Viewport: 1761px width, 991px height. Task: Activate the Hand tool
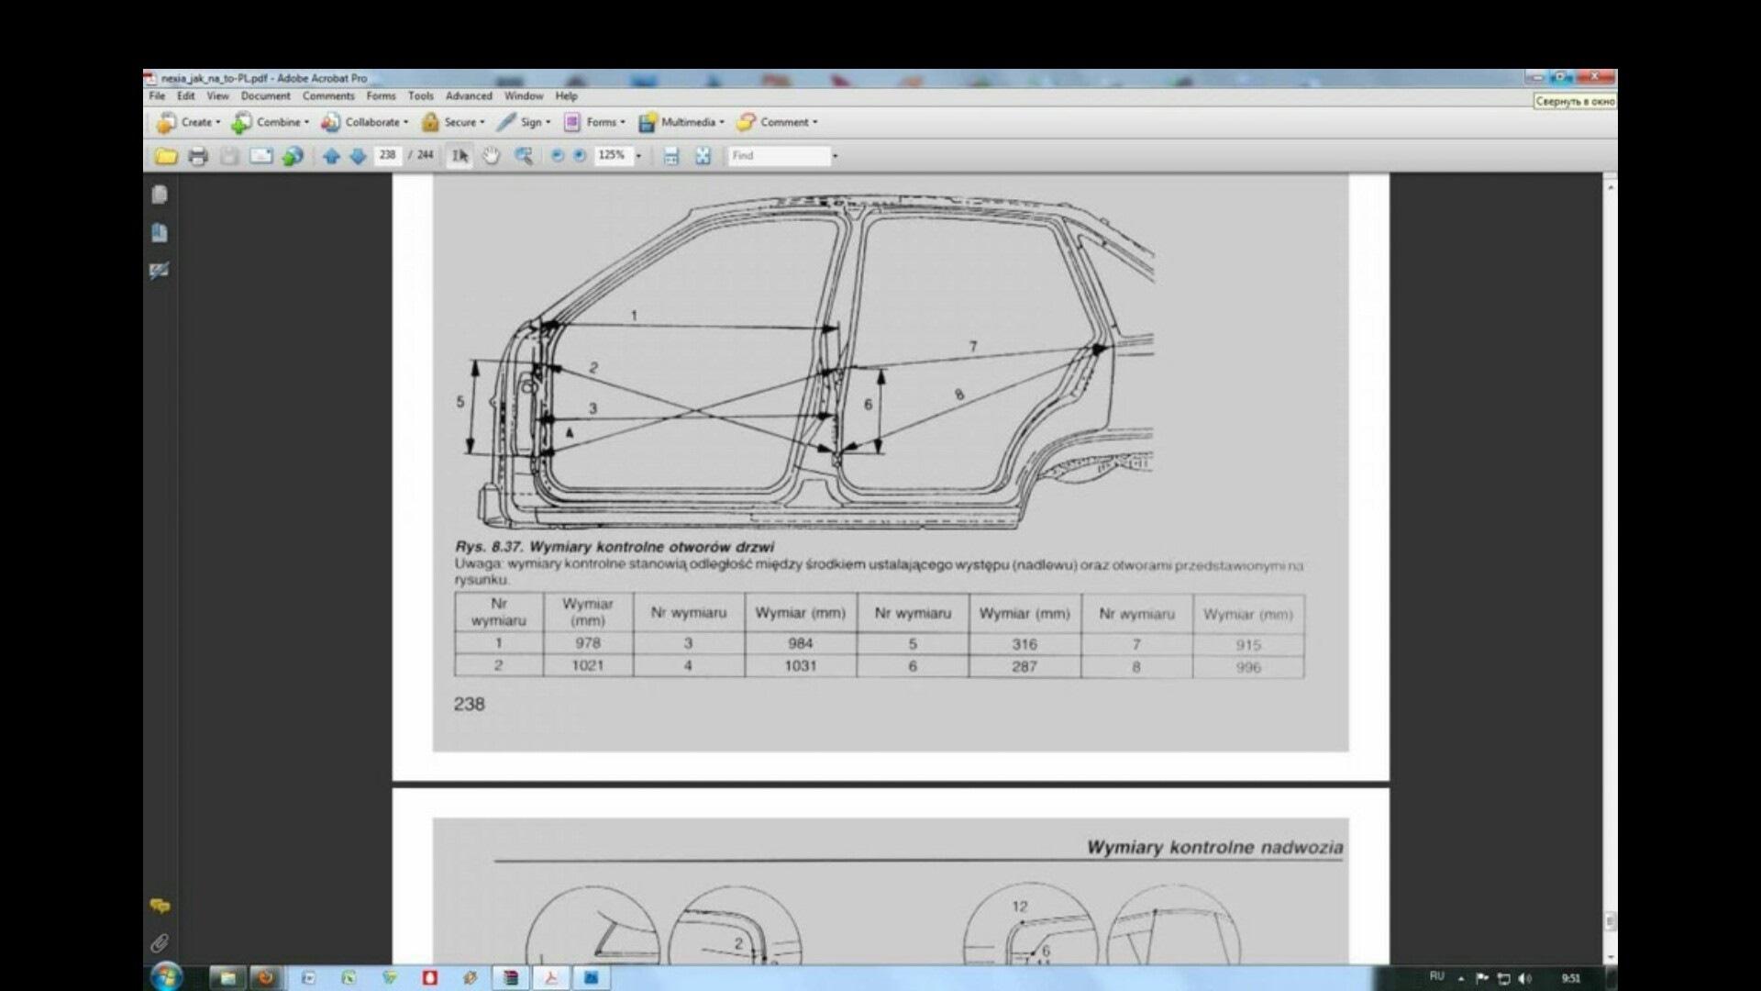click(492, 156)
